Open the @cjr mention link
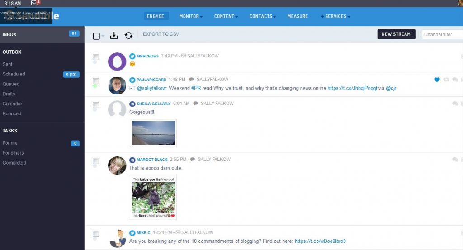The image size is (463, 250). [391, 88]
